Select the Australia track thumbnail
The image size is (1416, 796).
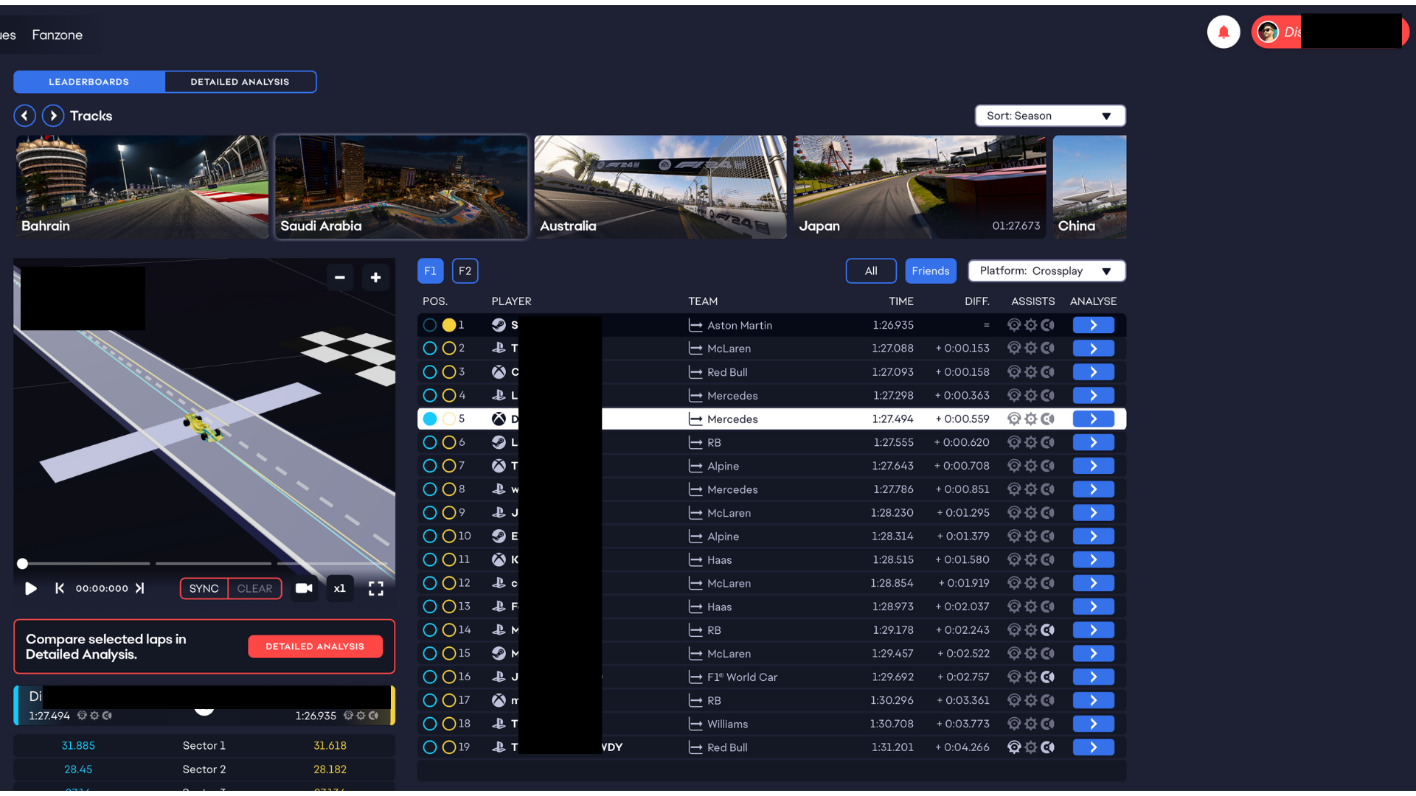660,186
